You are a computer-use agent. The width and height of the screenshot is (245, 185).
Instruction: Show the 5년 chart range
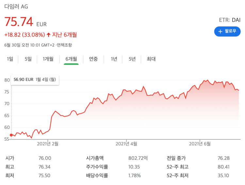[132, 59]
